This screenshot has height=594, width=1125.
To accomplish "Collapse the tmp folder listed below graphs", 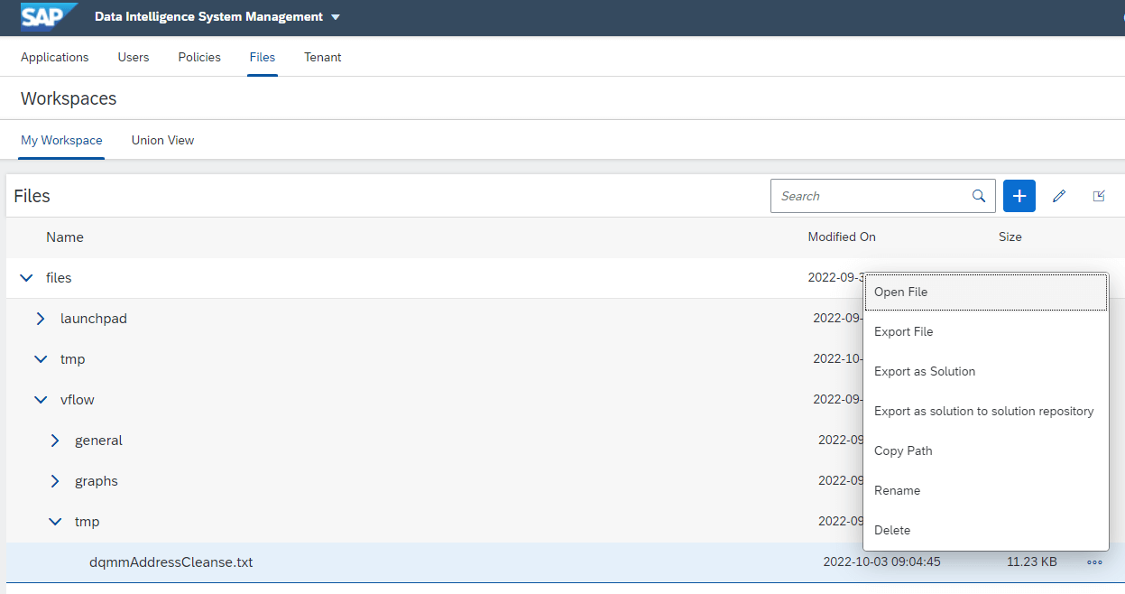I will point(55,522).
